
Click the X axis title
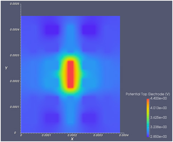coord(72,139)
